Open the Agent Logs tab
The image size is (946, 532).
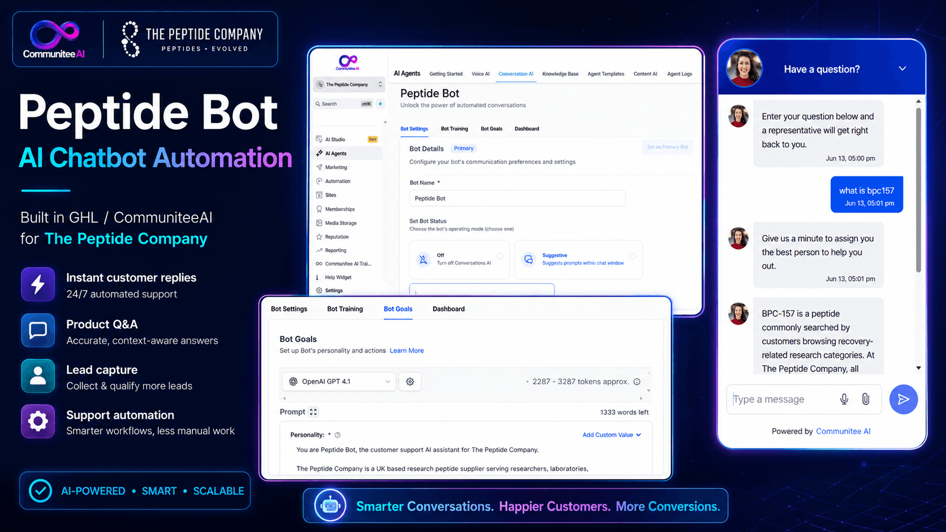[680, 74]
